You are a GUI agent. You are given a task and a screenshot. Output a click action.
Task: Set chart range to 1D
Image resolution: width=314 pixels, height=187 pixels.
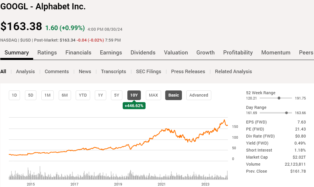coord(14,95)
